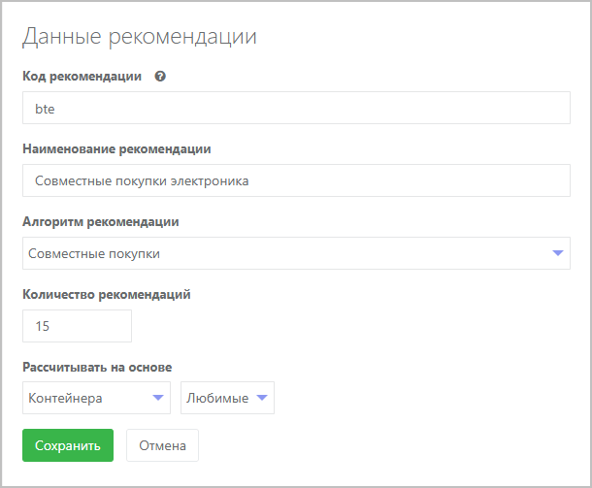The width and height of the screenshot is (592, 488).
Task: Click the Количество рекомендаций label
Action: 106,295
